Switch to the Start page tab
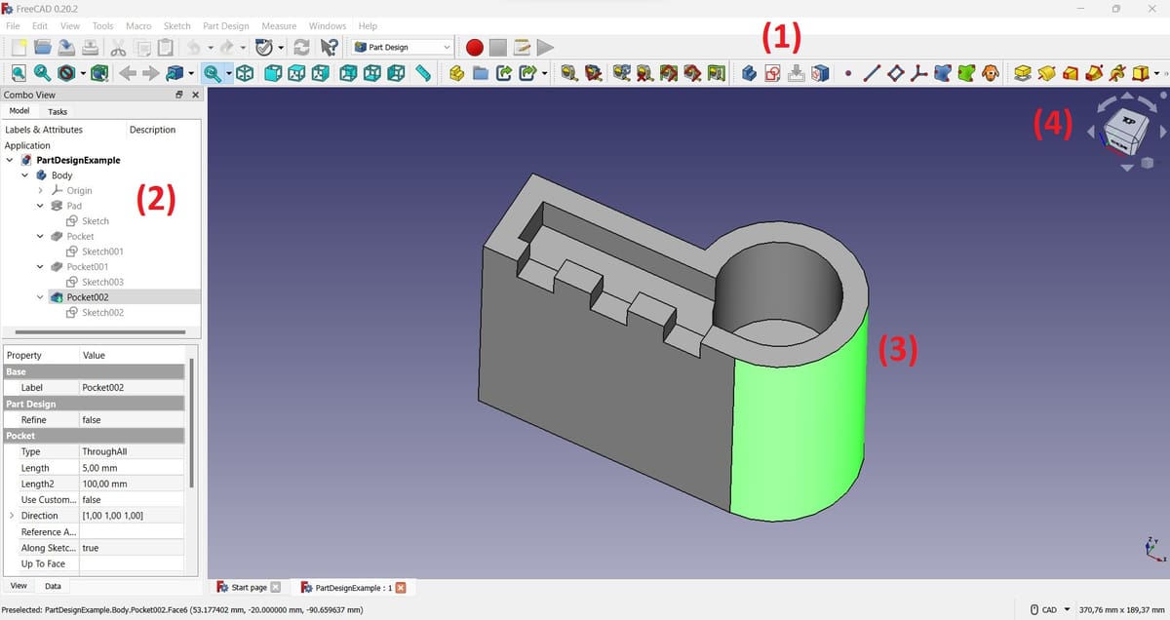 point(249,588)
